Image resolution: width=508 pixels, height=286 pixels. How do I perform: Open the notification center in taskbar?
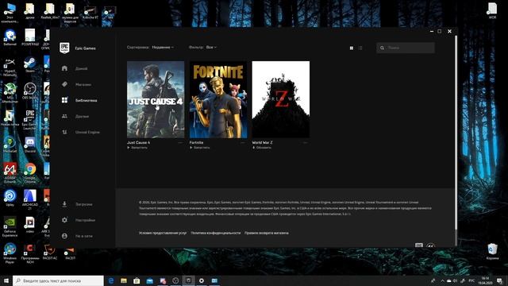point(499,280)
